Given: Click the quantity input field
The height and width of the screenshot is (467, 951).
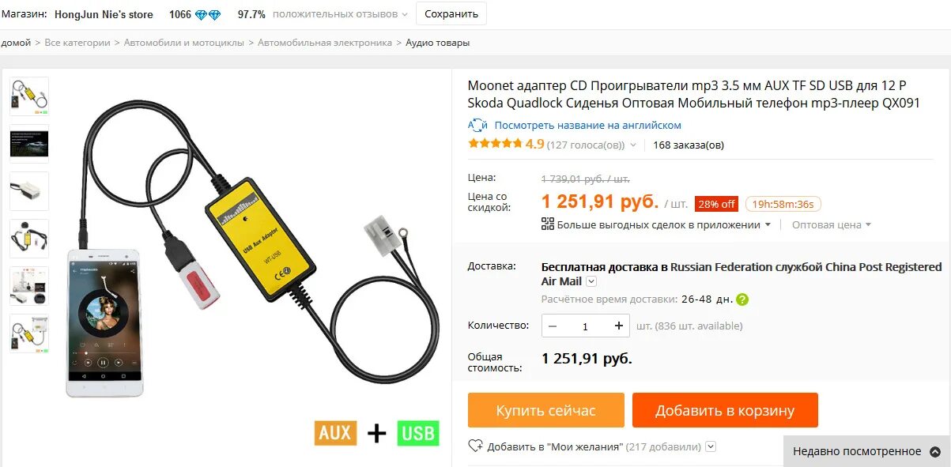Looking at the screenshot, I should (x=586, y=326).
